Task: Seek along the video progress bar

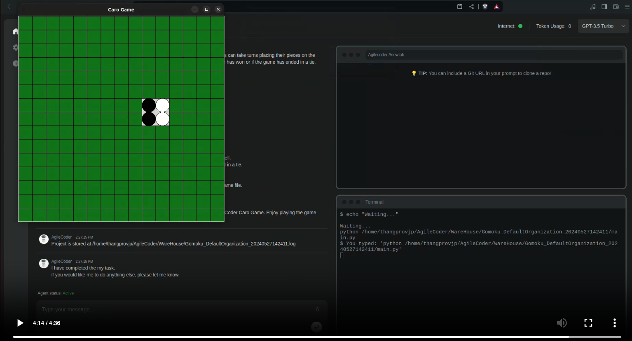Action: pos(317,337)
